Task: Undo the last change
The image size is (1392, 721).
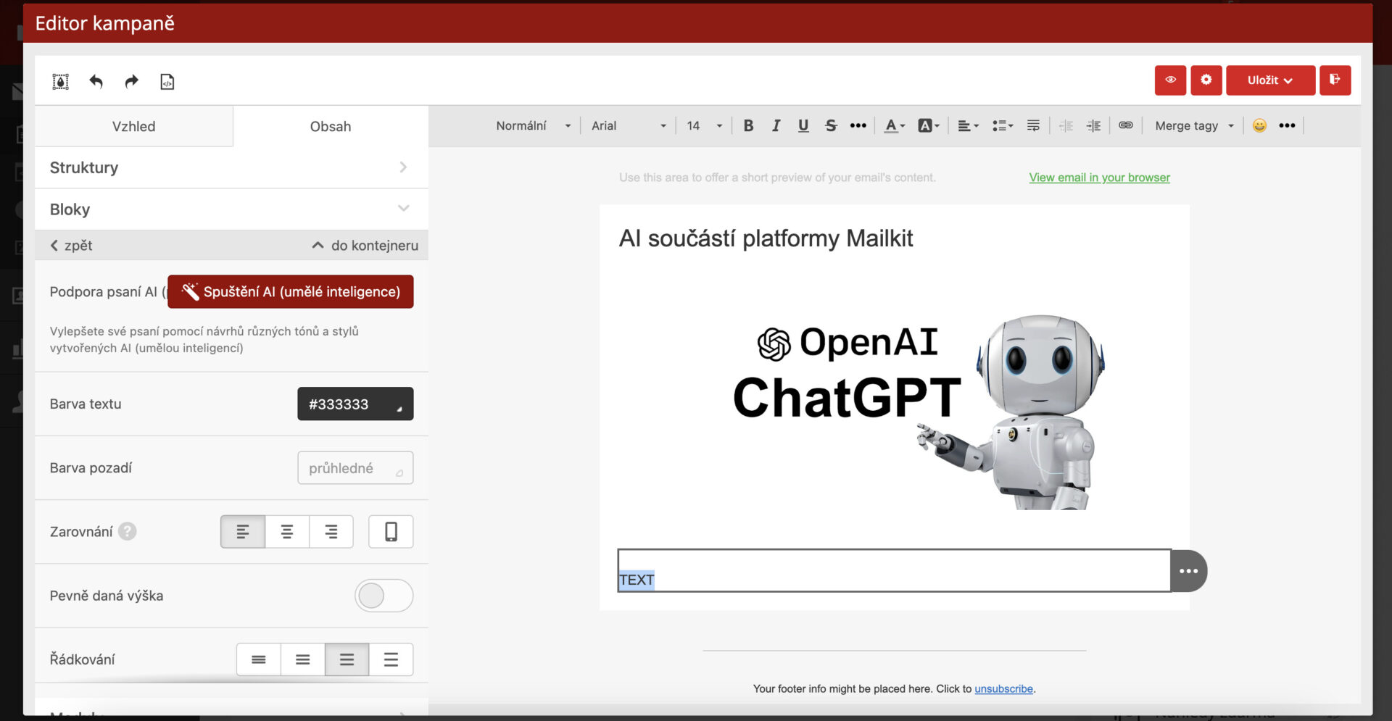Action: pyautogui.click(x=96, y=82)
